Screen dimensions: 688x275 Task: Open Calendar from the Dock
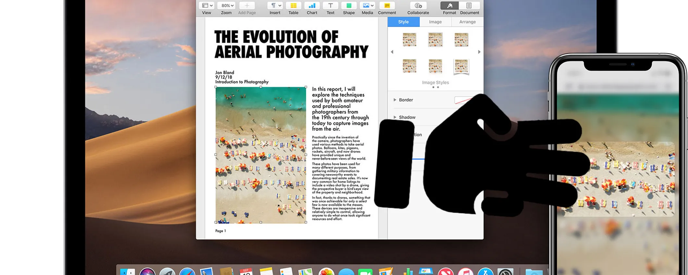click(x=246, y=272)
